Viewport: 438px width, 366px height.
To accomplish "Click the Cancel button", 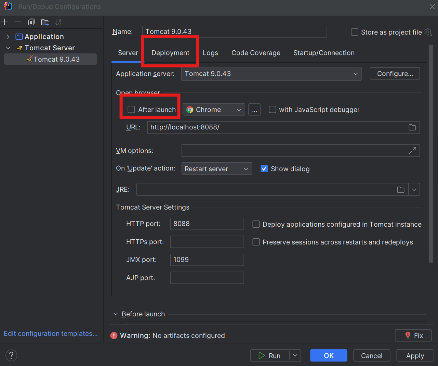I will [x=372, y=356].
